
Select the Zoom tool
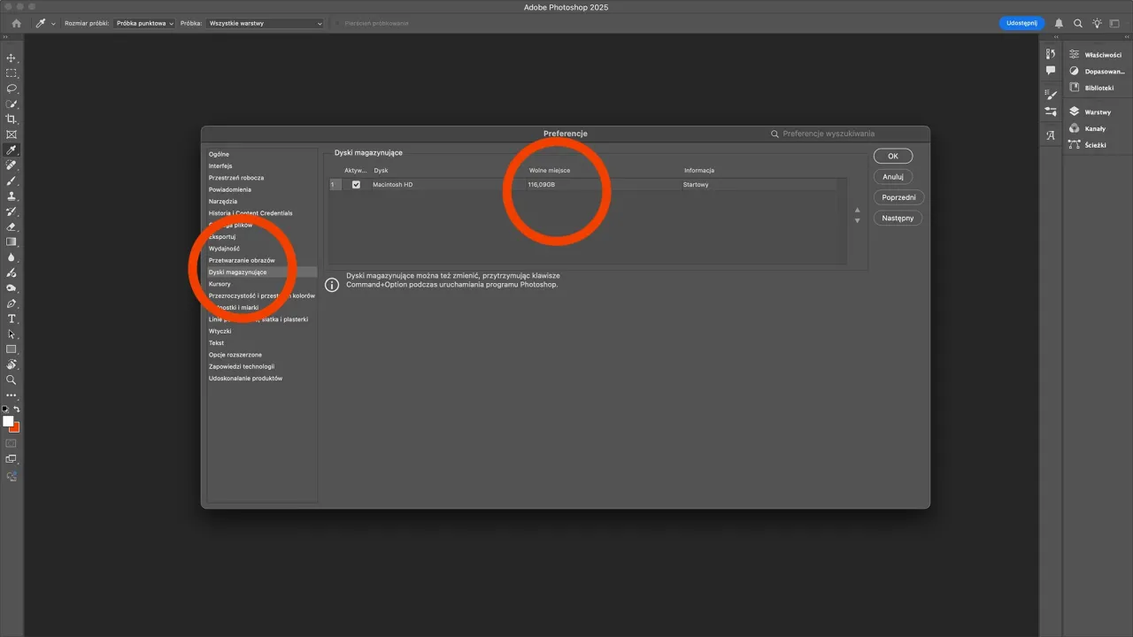(x=12, y=380)
